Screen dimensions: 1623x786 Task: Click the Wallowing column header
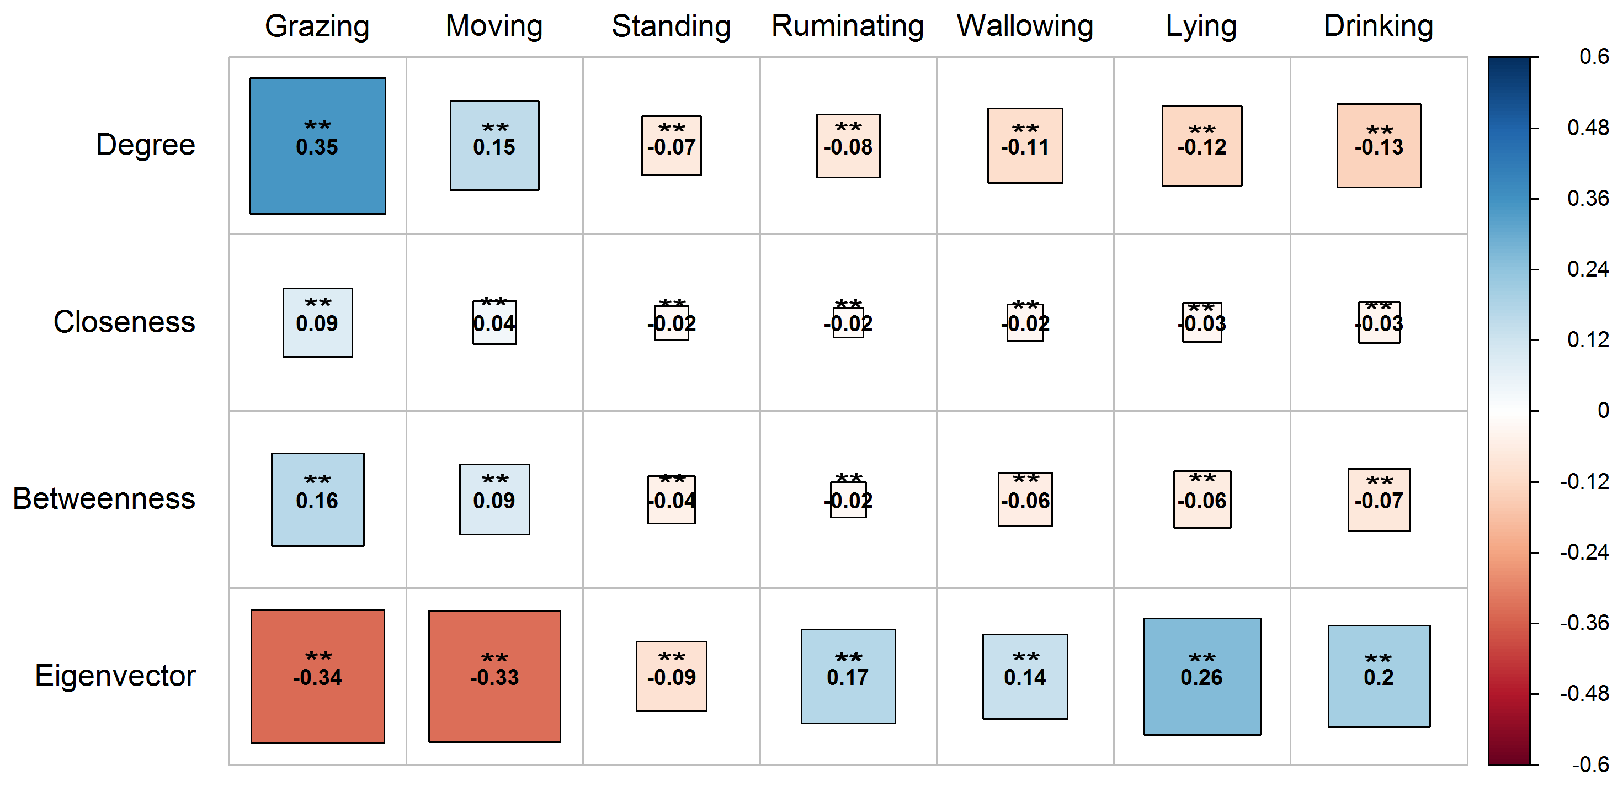1025,26
